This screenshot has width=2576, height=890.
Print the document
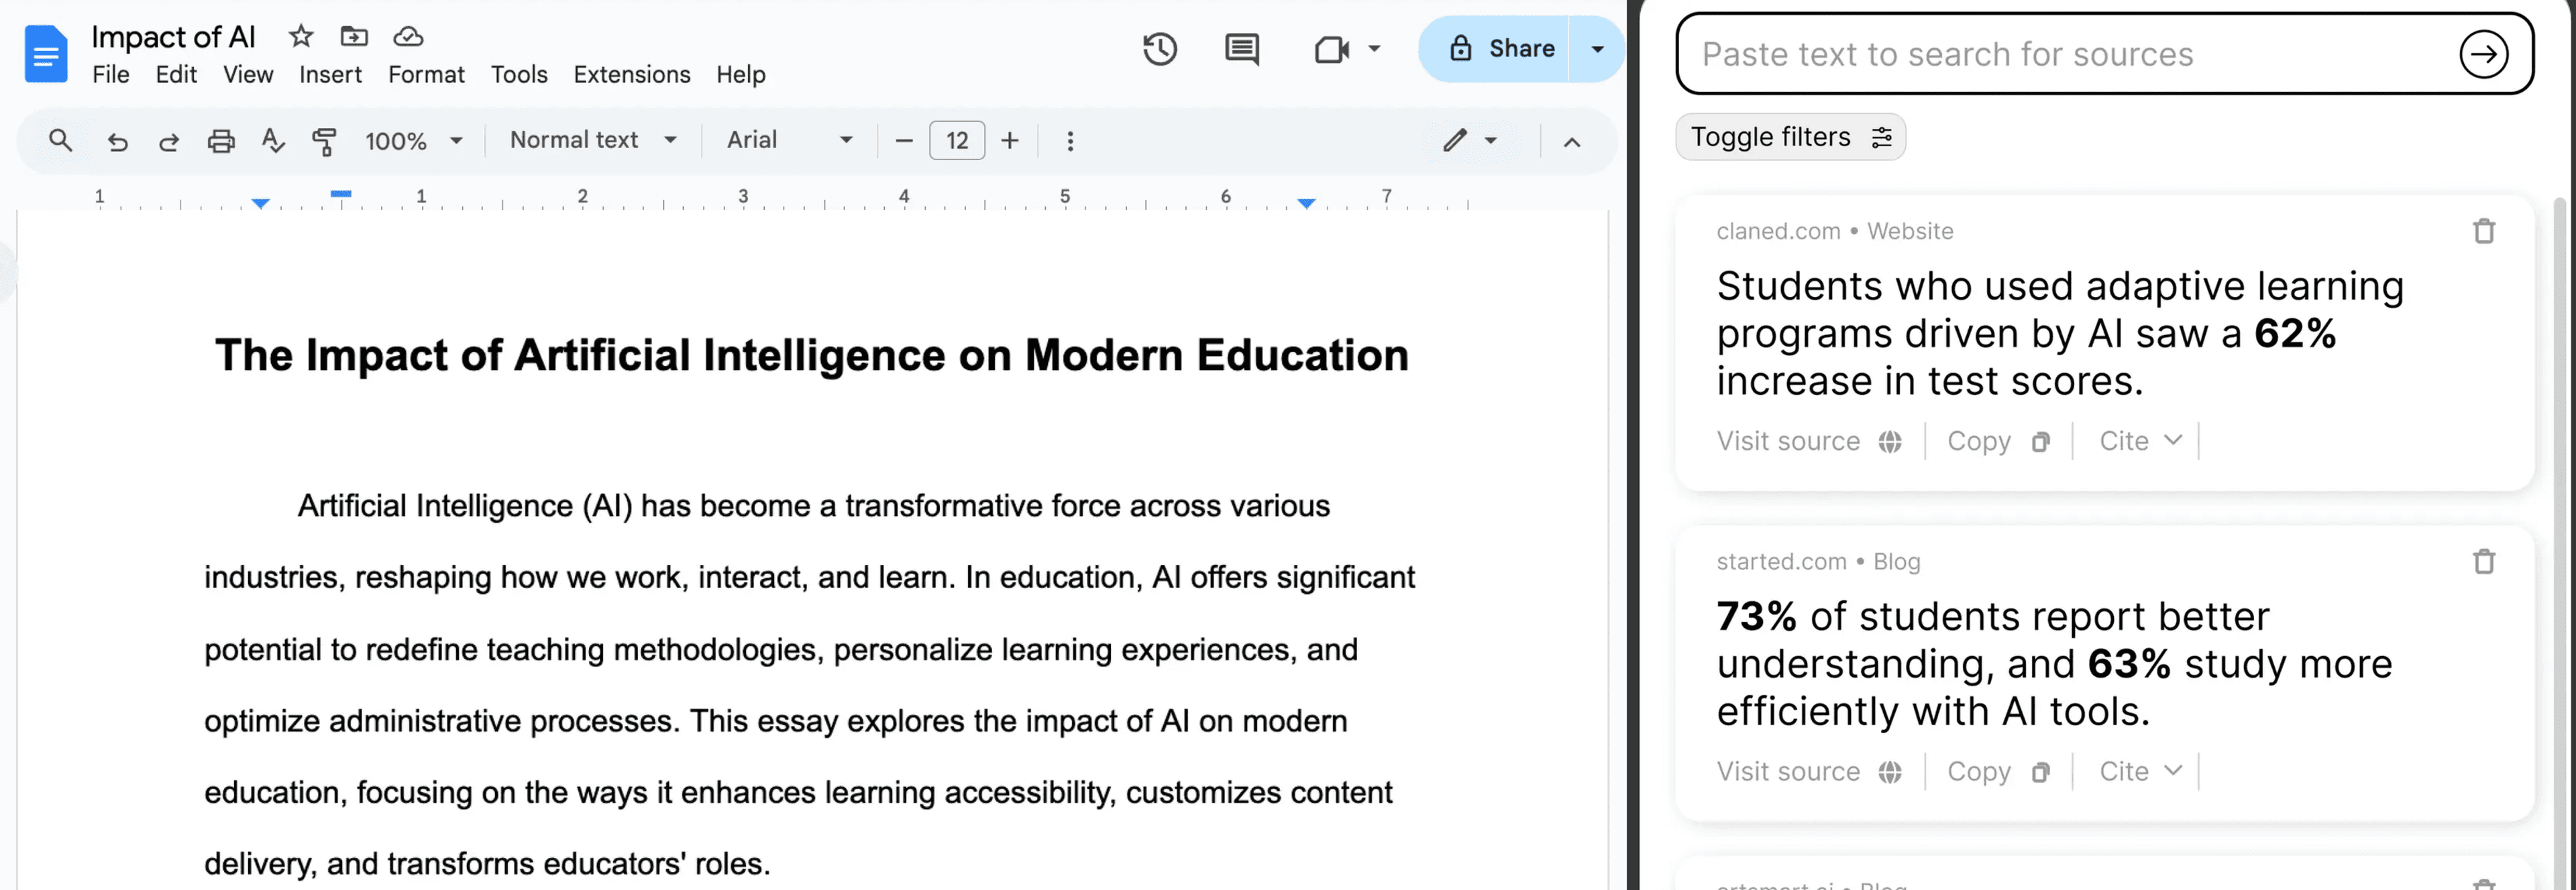pyautogui.click(x=221, y=142)
